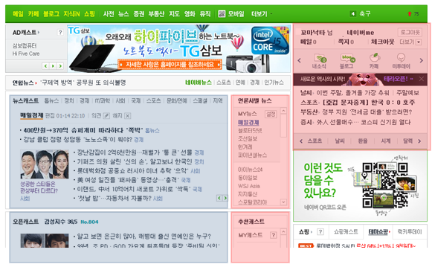432x270 pixels.
Task: Switch to the 쇼핑캐스트 tab
Action: (346, 232)
